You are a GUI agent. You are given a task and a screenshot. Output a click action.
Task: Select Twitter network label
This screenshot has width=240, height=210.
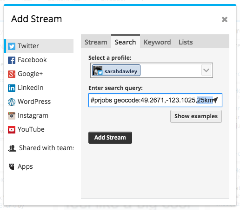tap(28, 46)
